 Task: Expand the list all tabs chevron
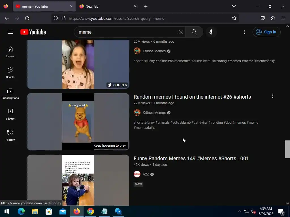pos(234,6)
